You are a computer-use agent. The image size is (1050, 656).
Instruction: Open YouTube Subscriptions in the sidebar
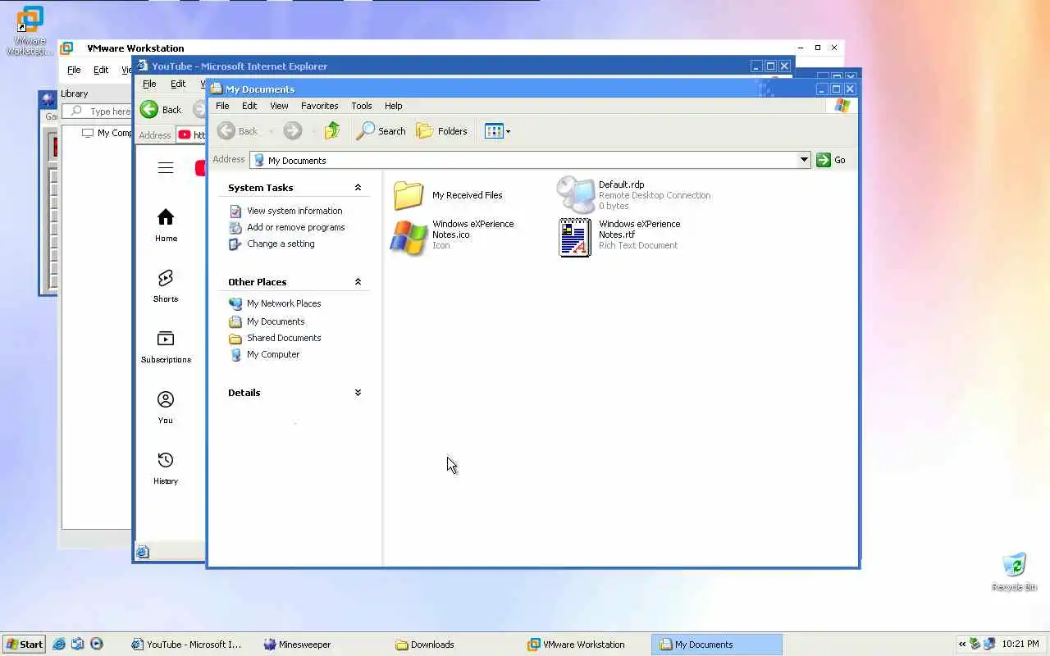pyautogui.click(x=166, y=346)
